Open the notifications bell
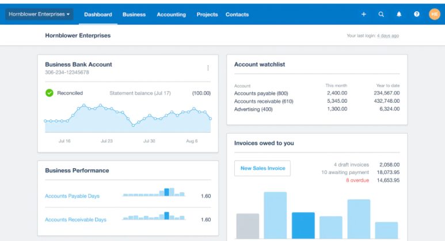This screenshot has width=445, height=241. coord(398,14)
